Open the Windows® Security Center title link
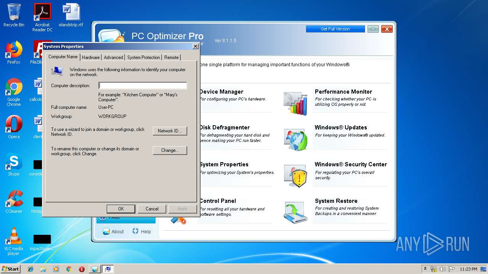 [351, 164]
